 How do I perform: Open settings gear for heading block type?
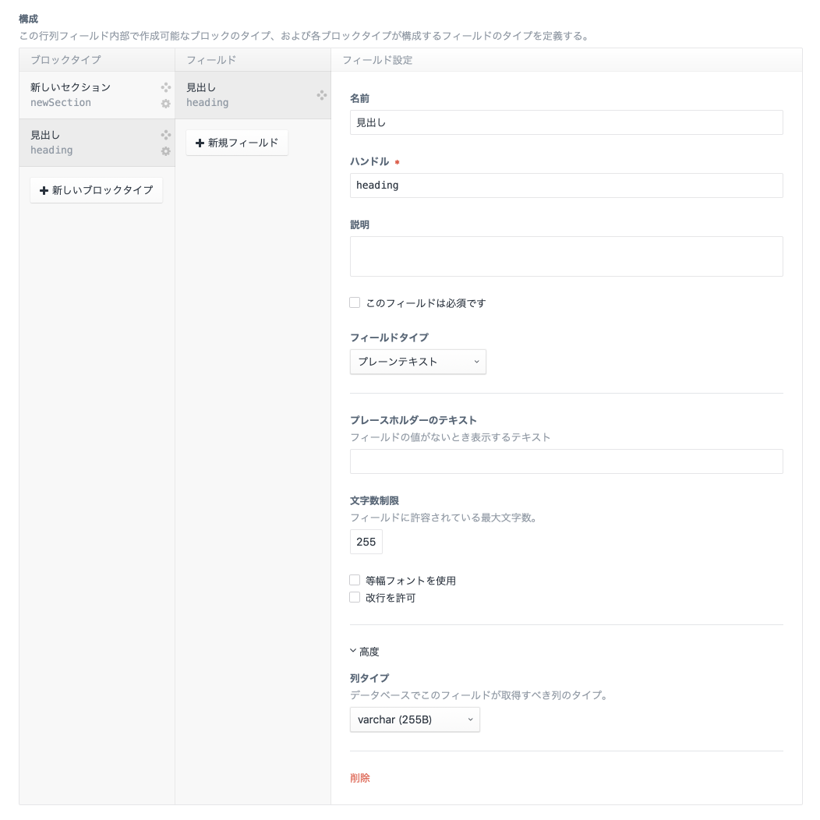(x=165, y=152)
